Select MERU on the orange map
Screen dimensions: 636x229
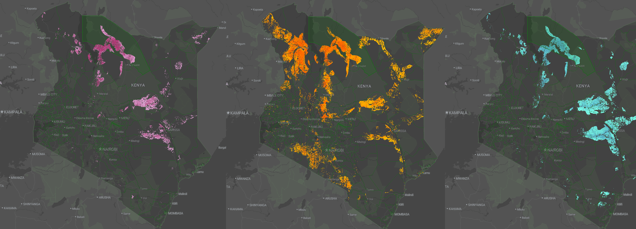pyautogui.click(x=352, y=119)
